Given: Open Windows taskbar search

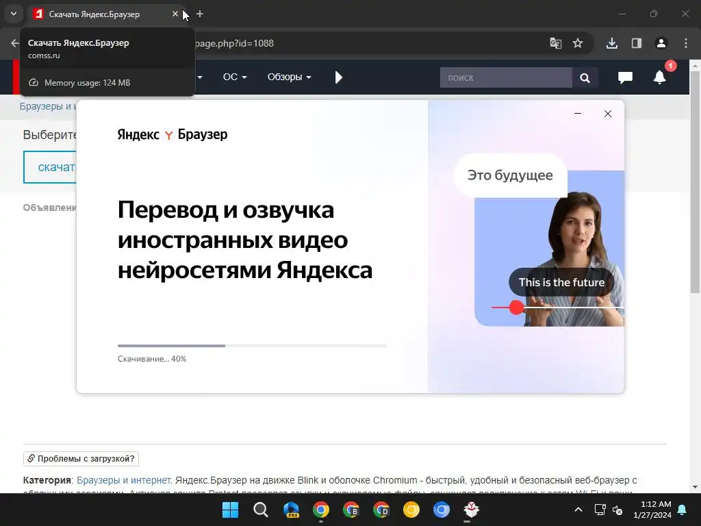Looking at the screenshot, I should click(x=261, y=510).
